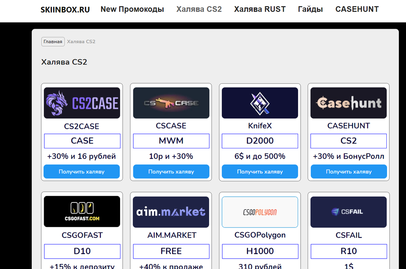
Task: Click the '6$ и до 500%' bonus text
Action: (x=260, y=156)
